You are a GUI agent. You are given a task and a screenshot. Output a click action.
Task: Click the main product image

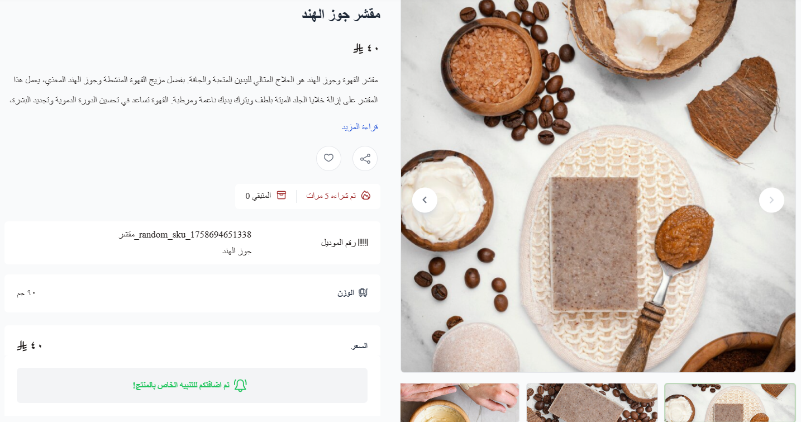point(598,186)
